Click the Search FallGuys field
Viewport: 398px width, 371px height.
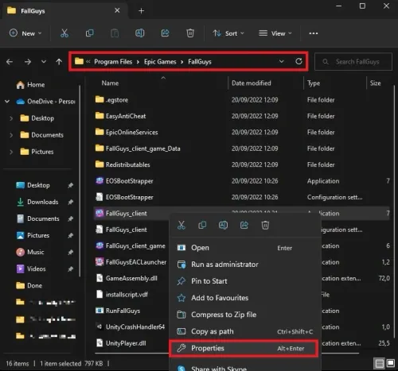(353, 62)
